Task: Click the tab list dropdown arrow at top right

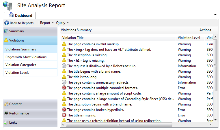Action: tap(215, 15)
